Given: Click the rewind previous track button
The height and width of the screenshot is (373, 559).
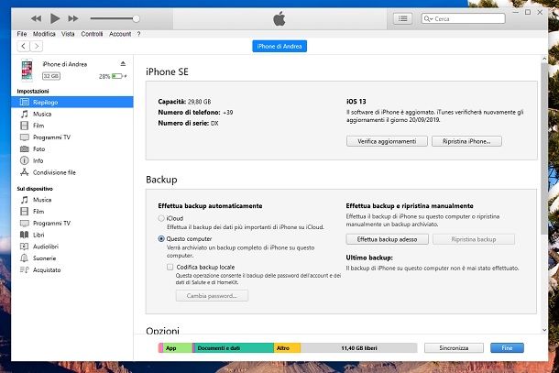Looking at the screenshot, I should click(36, 18).
